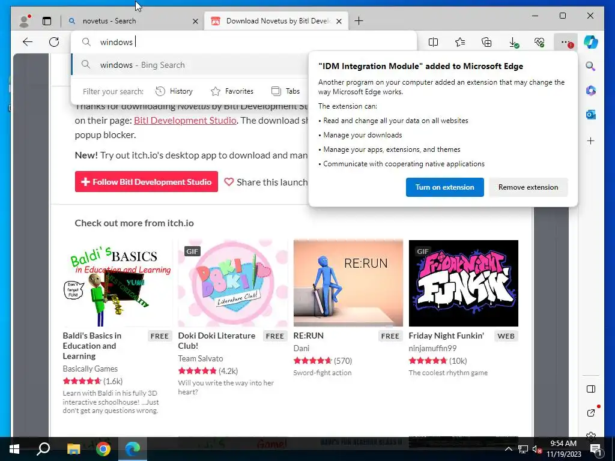Open the Microsoft 365 sidebar icon
The width and height of the screenshot is (615, 461).
click(591, 91)
